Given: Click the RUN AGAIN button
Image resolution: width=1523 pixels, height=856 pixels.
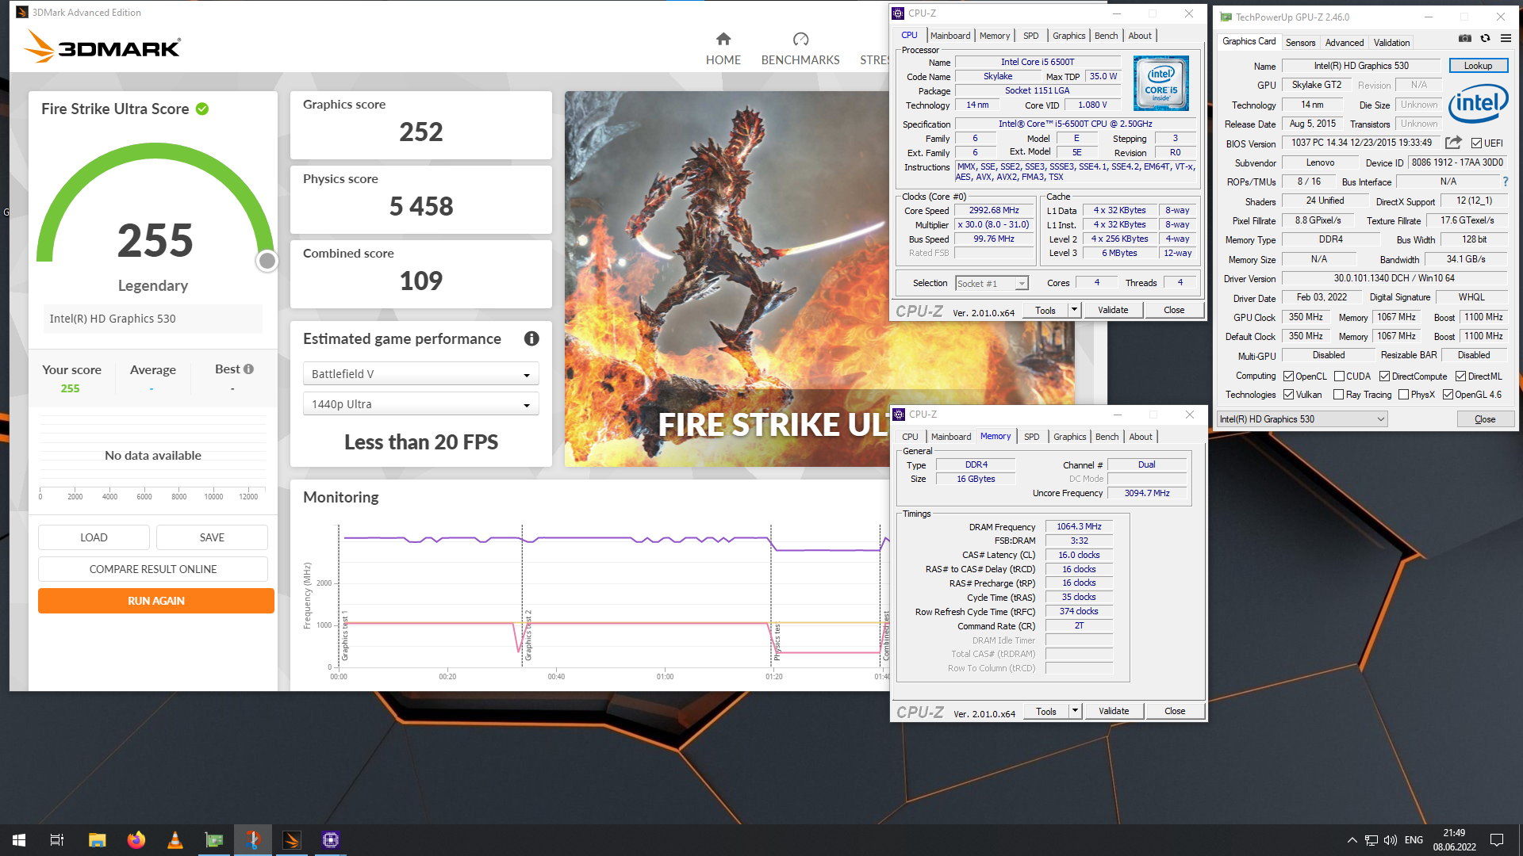Looking at the screenshot, I should coord(156,601).
